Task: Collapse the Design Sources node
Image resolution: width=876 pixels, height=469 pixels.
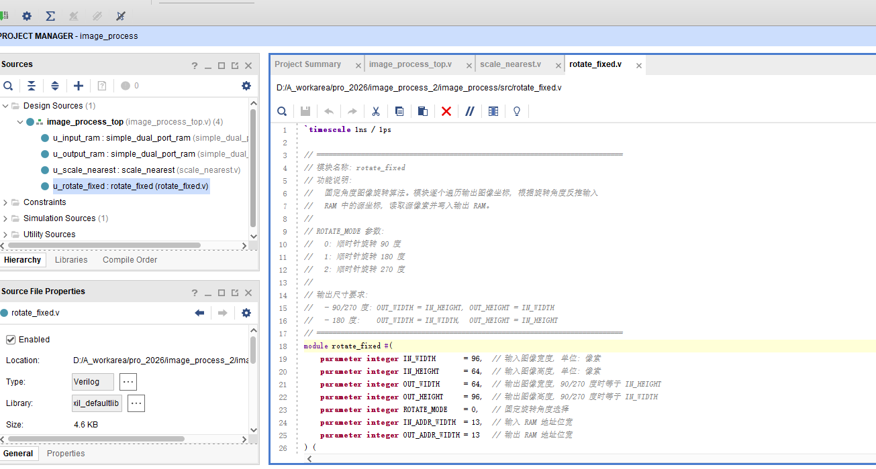Action: click(6, 106)
